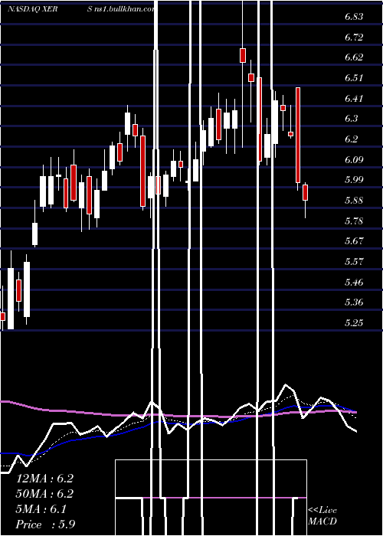Select the 5.78 price axis label

point(354,221)
